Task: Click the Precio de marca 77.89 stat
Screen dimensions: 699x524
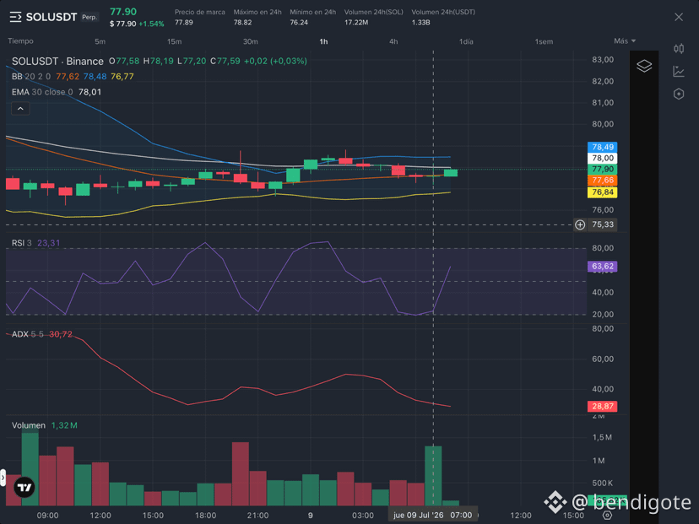Action: tap(200, 17)
